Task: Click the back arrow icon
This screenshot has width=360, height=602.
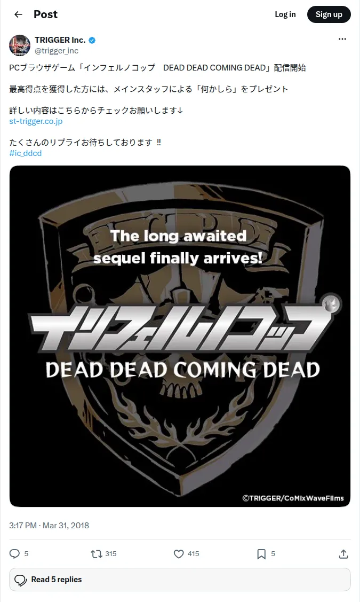Action: pyautogui.click(x=18, y=14)
